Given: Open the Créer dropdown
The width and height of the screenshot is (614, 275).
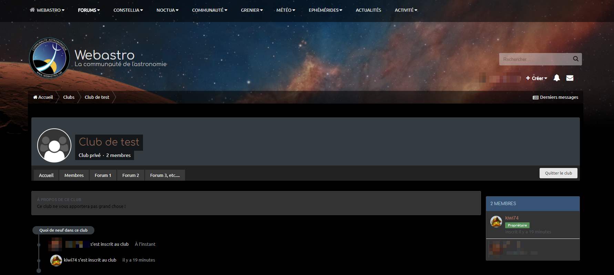Looking at the screenshot, I should [x=536, y=78].
